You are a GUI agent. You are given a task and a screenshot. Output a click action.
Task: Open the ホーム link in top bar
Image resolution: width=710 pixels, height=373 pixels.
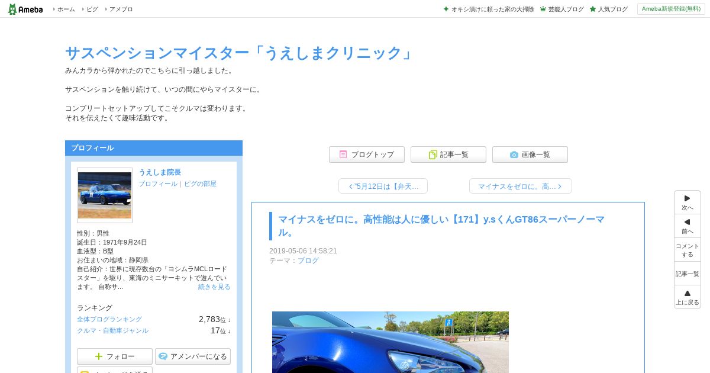pos(66,9)
